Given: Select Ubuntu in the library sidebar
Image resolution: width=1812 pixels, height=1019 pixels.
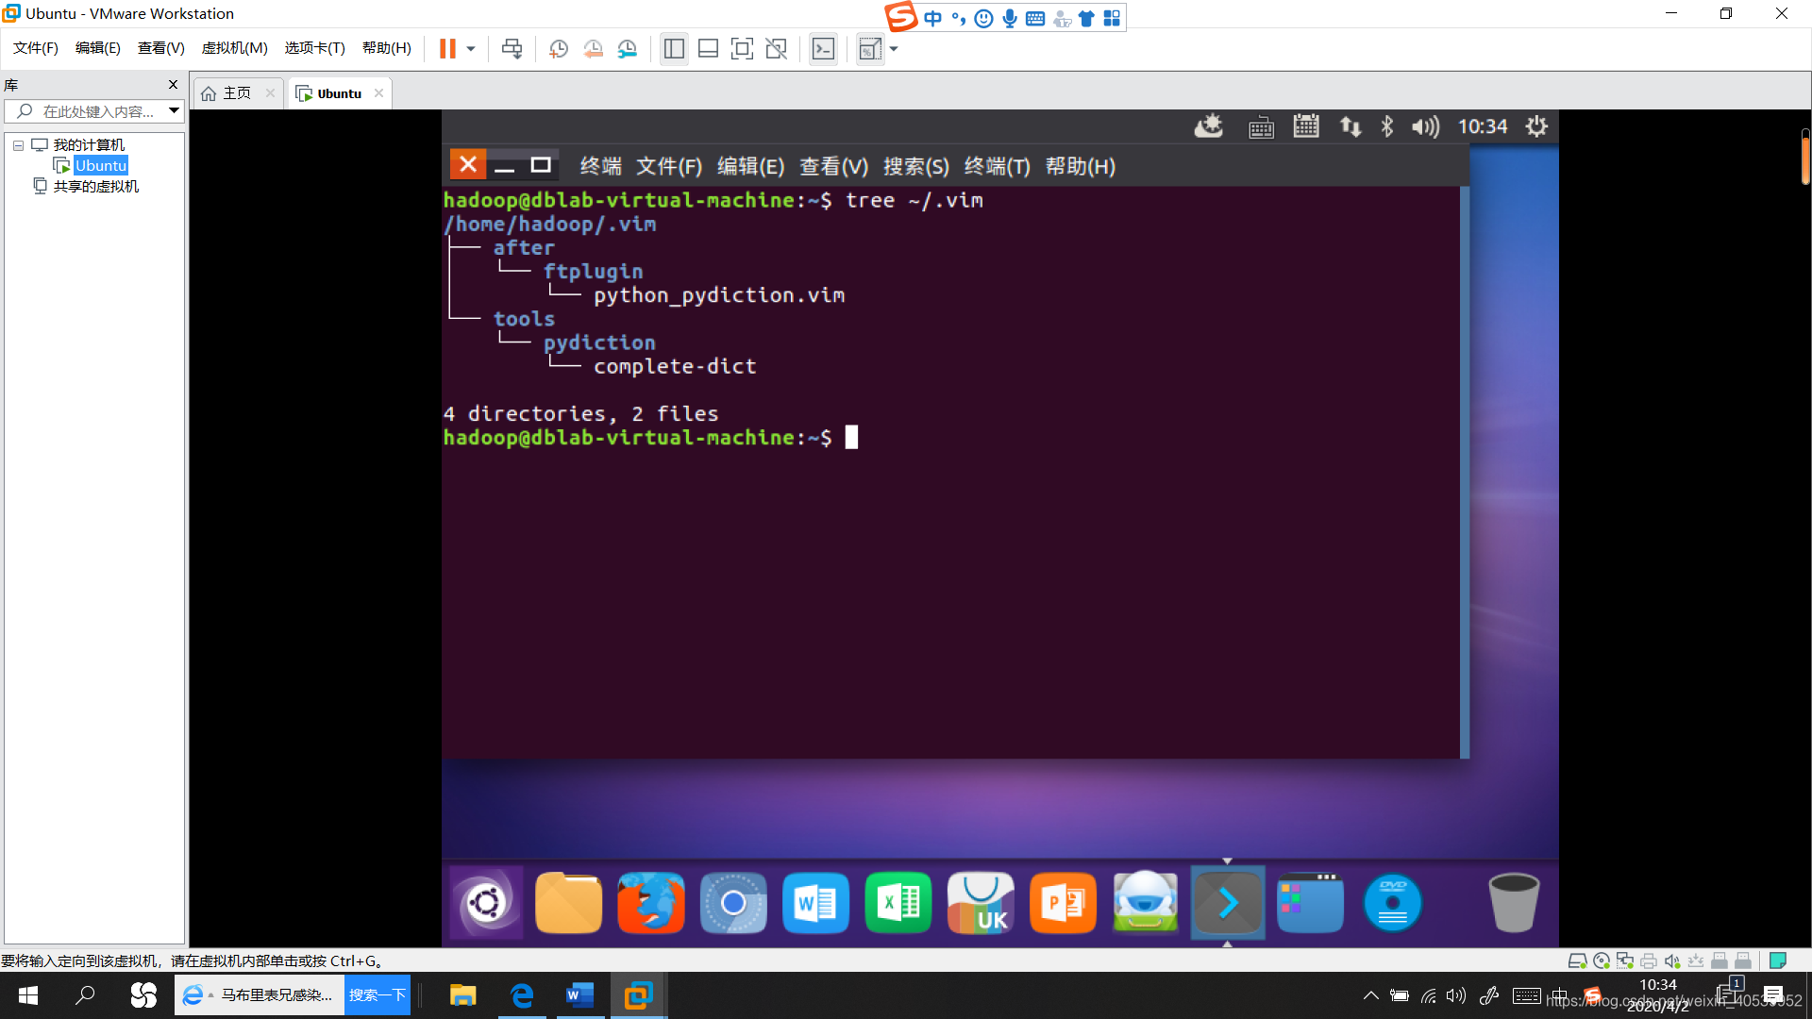Looking at the screenshot, I should pos(101,164).
